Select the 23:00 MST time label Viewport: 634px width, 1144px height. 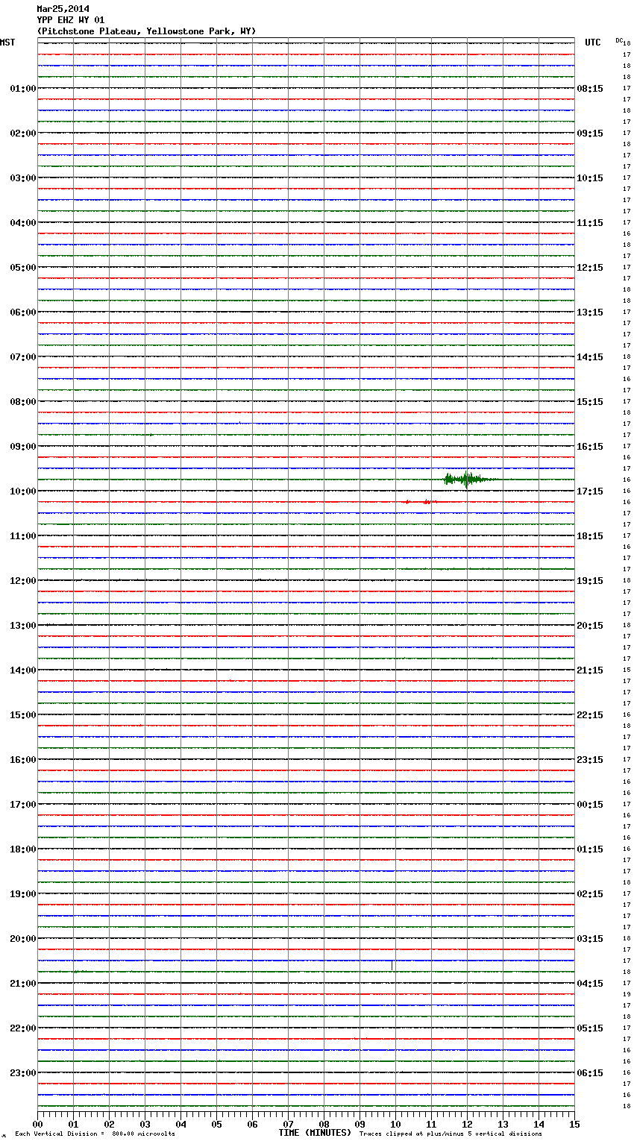pos(22,1073)
